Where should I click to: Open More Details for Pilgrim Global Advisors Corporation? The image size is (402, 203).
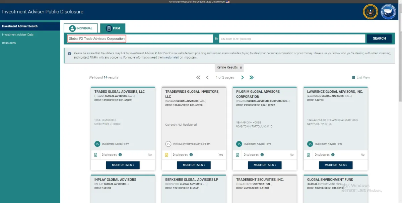pos(265,165)
